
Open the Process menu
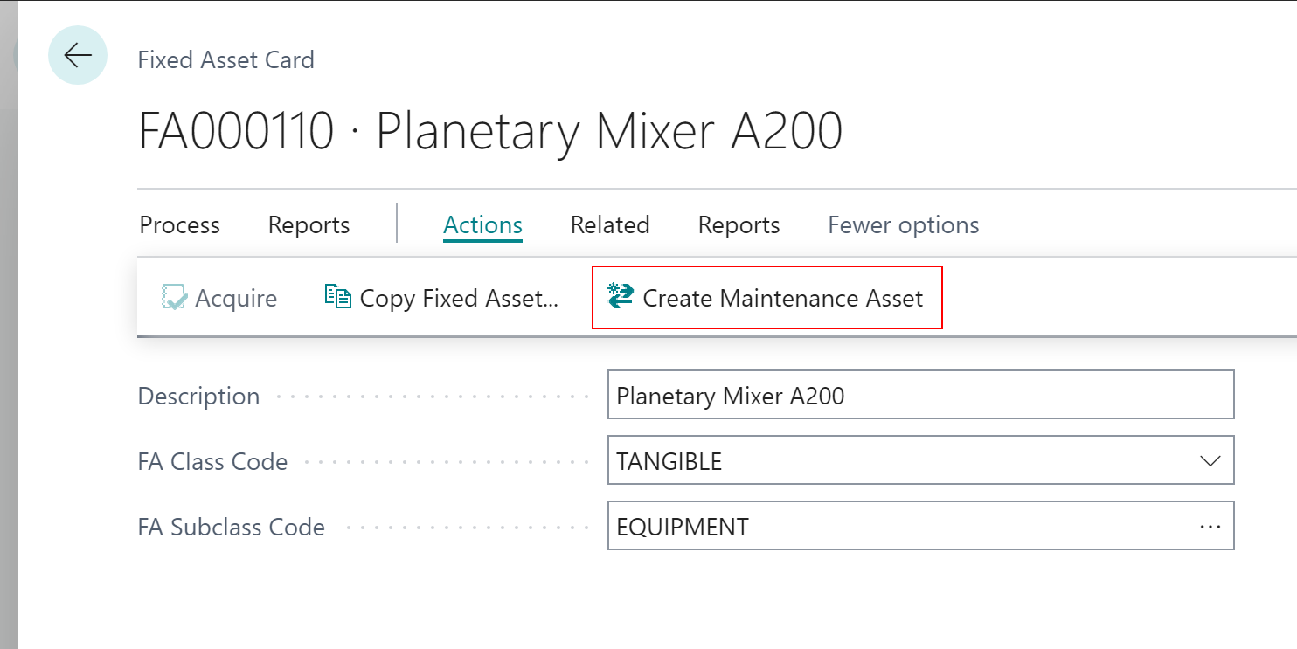tap(179, 225)
